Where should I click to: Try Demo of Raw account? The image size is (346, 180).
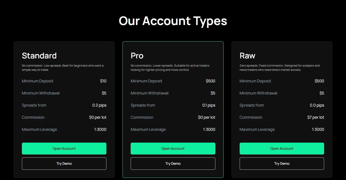pyautogui.click(x=282, y=163)
